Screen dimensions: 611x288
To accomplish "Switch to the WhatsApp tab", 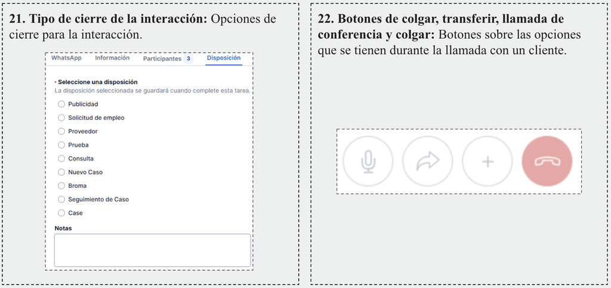I will [66, 58].
